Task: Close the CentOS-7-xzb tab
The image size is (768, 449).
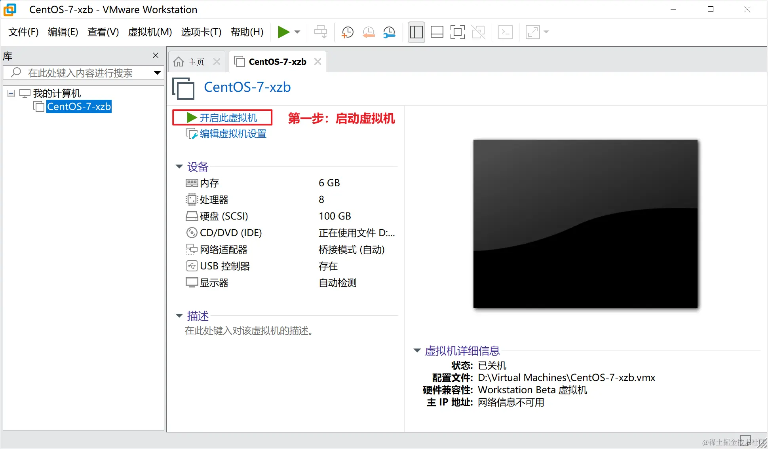Action: pos(317,62)
